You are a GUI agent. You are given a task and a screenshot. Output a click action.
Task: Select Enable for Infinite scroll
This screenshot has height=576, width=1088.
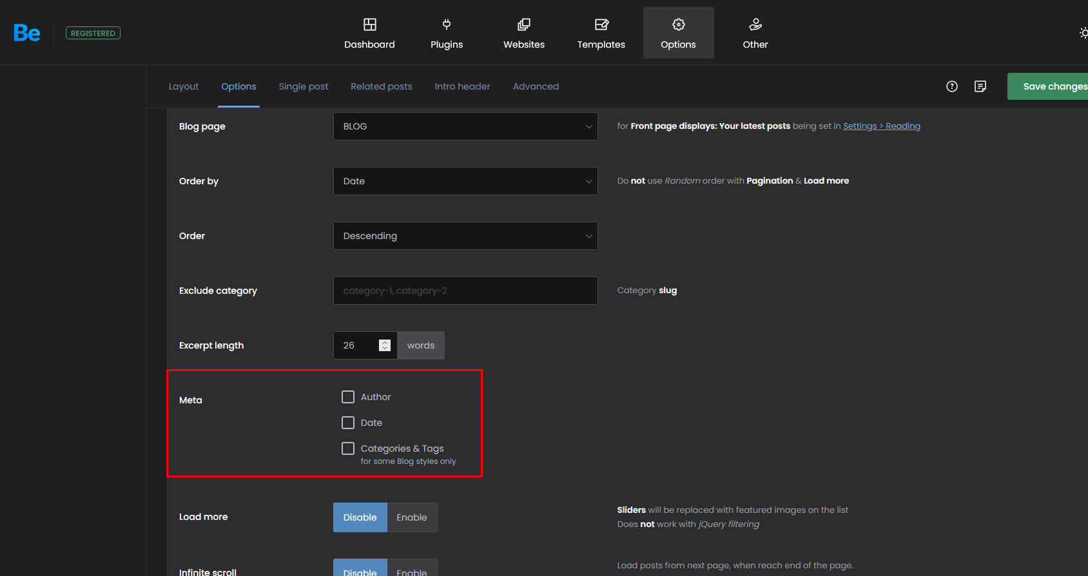(x=412, y=568)
